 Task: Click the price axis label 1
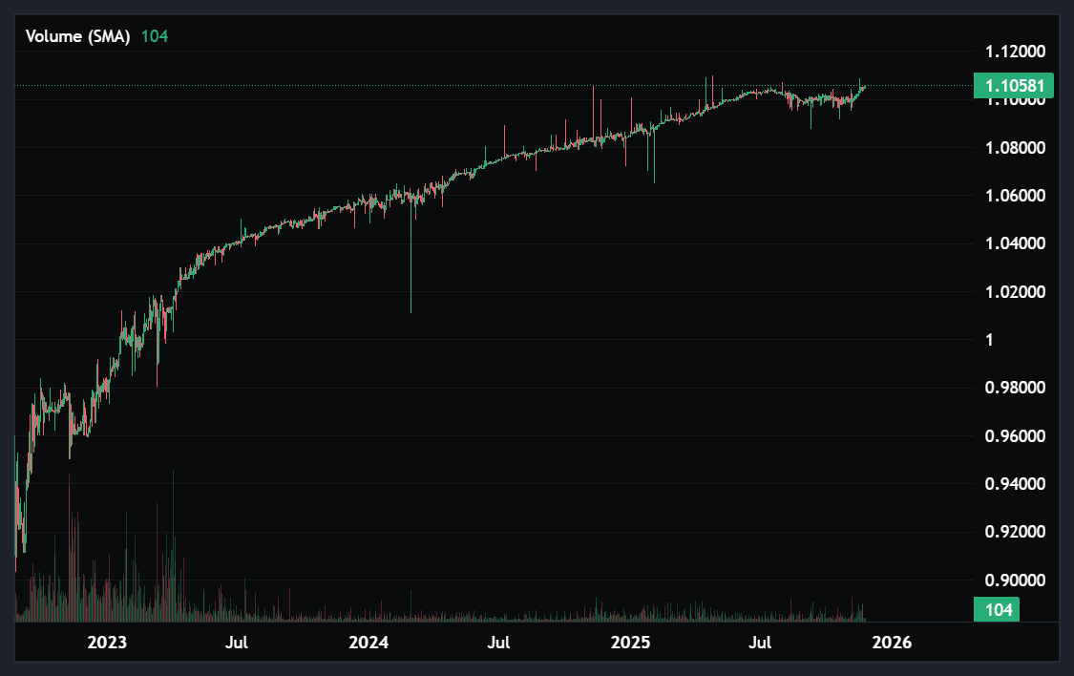pyautogui.click(x=989, y=340)
